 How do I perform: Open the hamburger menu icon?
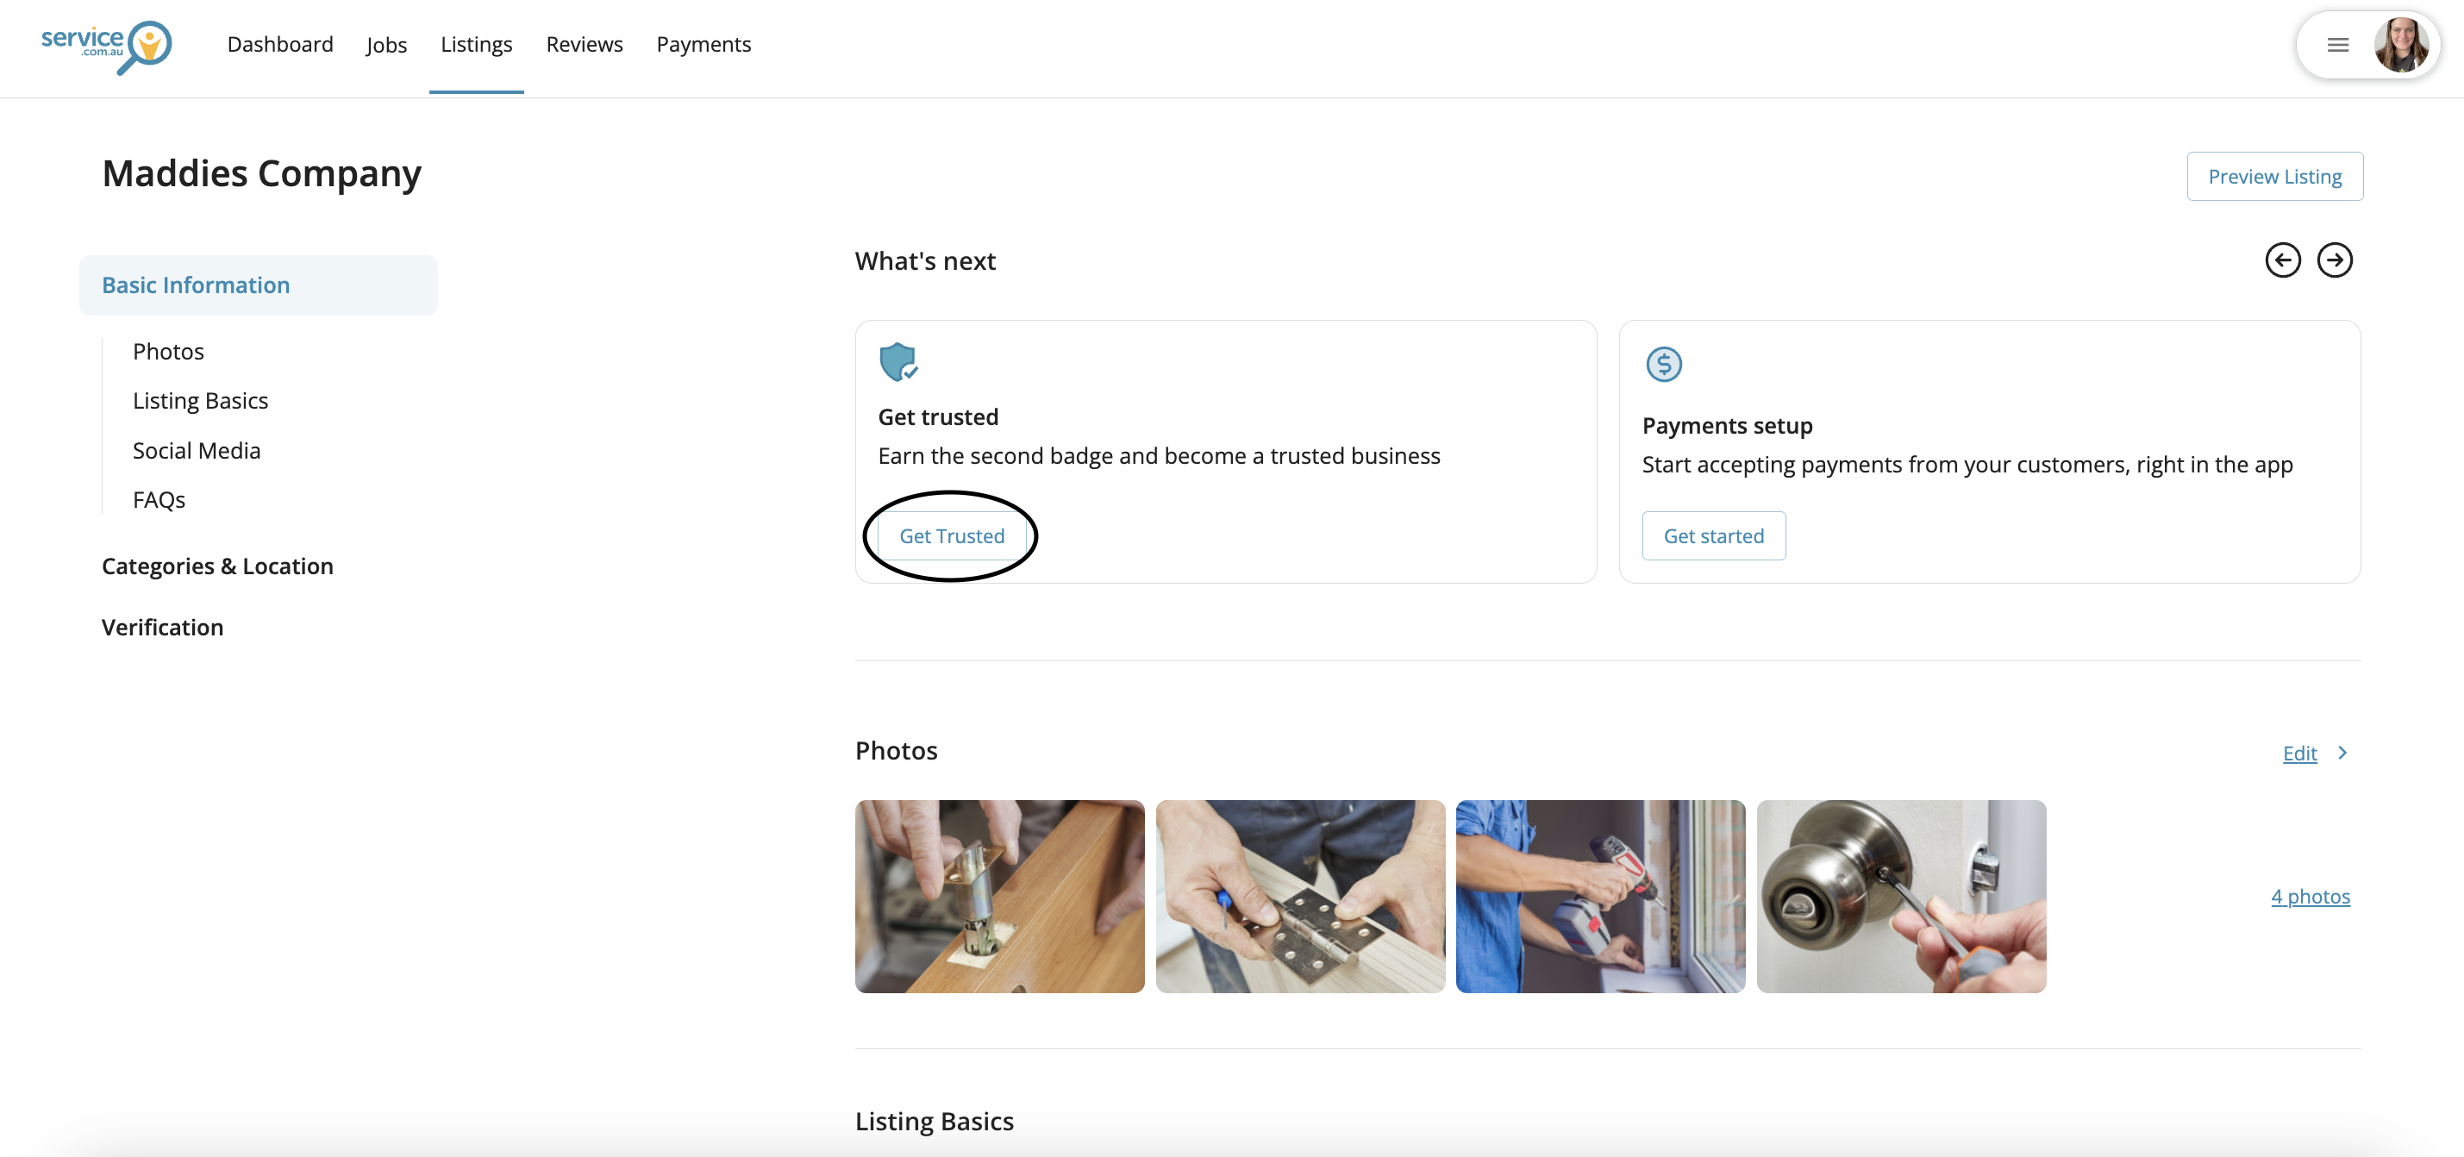tap(2338, 45)
